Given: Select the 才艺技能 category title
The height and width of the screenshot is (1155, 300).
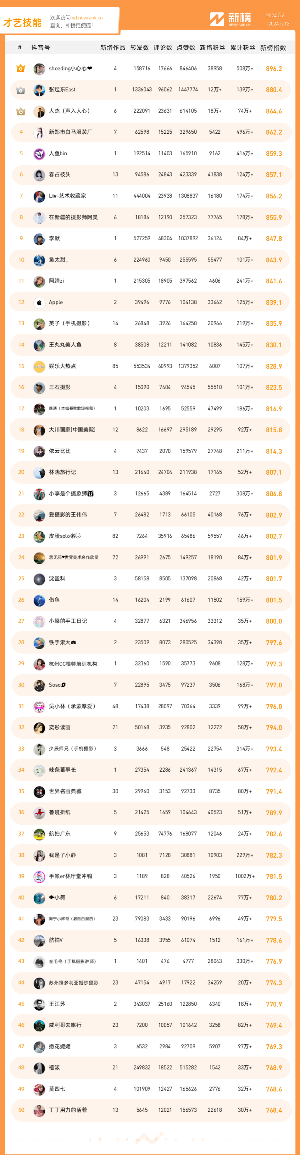Looking at the screenshot, I should [22, 23].
